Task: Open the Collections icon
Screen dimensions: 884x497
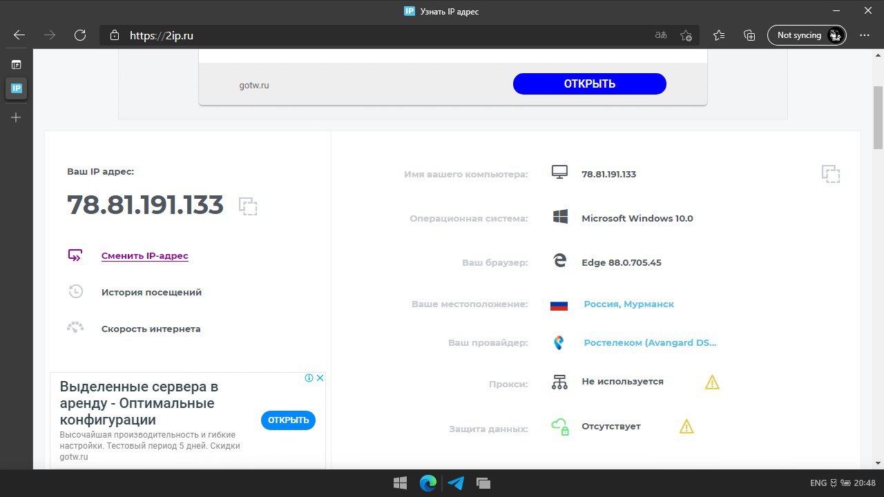Action: [749, 35]
